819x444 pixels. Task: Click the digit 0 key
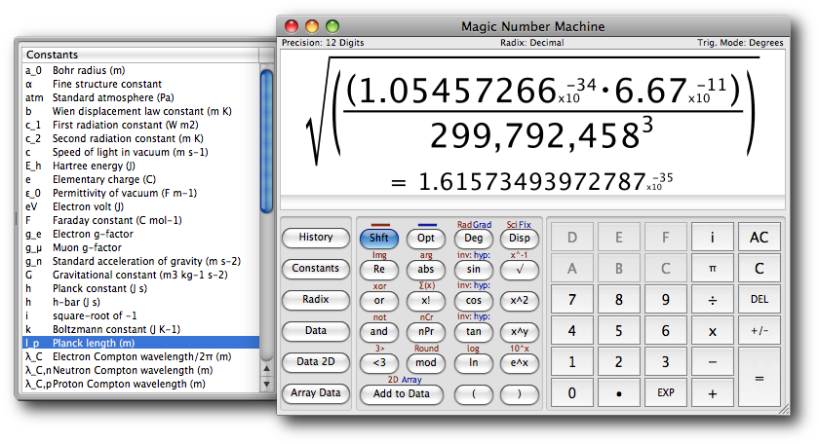coord(572,392)
